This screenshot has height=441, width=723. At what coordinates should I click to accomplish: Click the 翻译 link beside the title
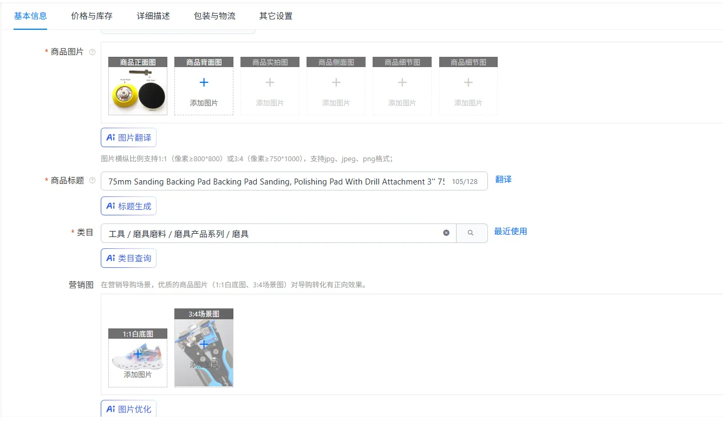tap(503, 180)
